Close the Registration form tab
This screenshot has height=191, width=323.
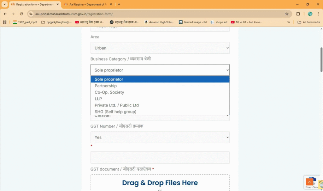[57, 4]
